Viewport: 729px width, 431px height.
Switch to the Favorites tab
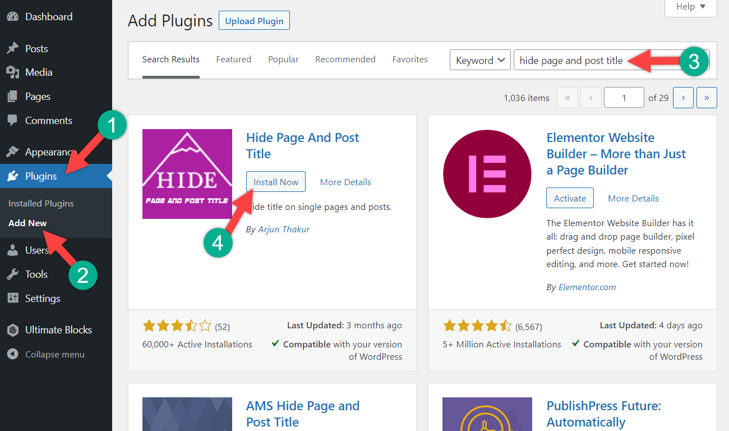(410, 59)
